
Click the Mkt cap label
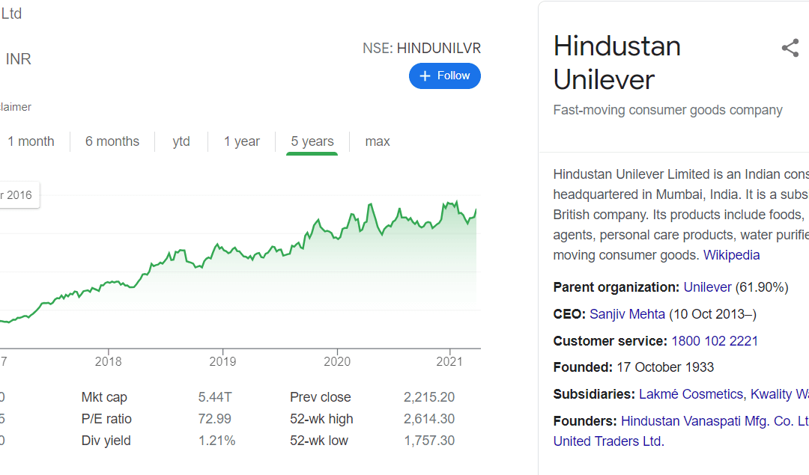coord(104,397)
